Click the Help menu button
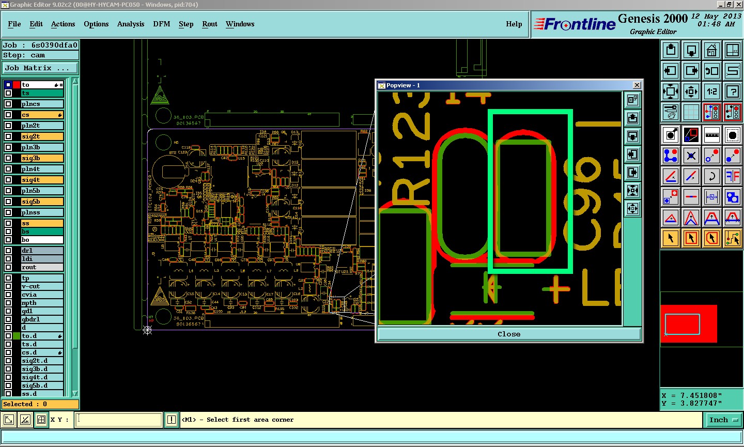744x447 pixels. point(514,24)
